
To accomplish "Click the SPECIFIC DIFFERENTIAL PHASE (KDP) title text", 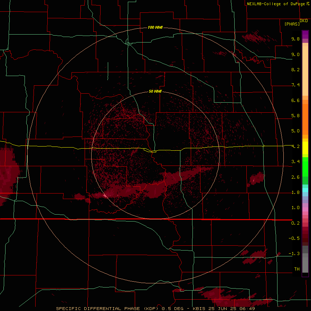I will pos(107,309).
